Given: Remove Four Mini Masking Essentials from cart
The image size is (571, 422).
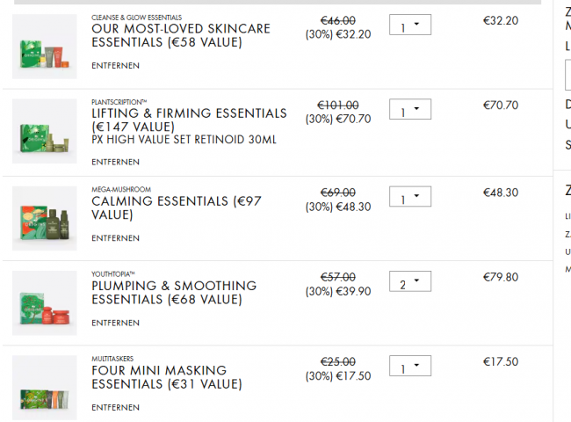Looking at the screenshot, I should [x=115, y=407].
